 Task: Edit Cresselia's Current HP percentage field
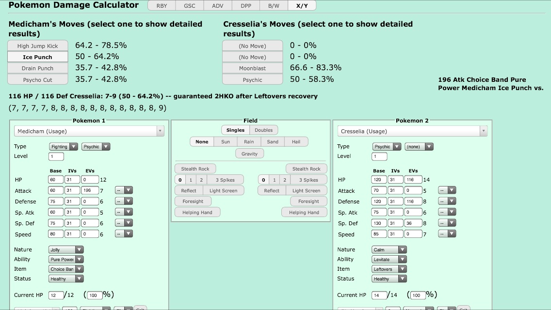click(418, 295)
